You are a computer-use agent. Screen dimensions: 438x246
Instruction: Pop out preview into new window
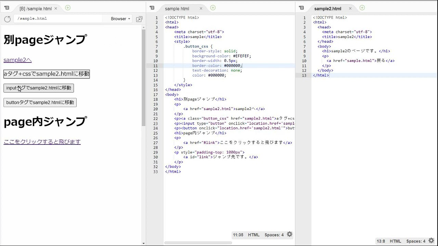pyautogui.click(x=139, y=19)
